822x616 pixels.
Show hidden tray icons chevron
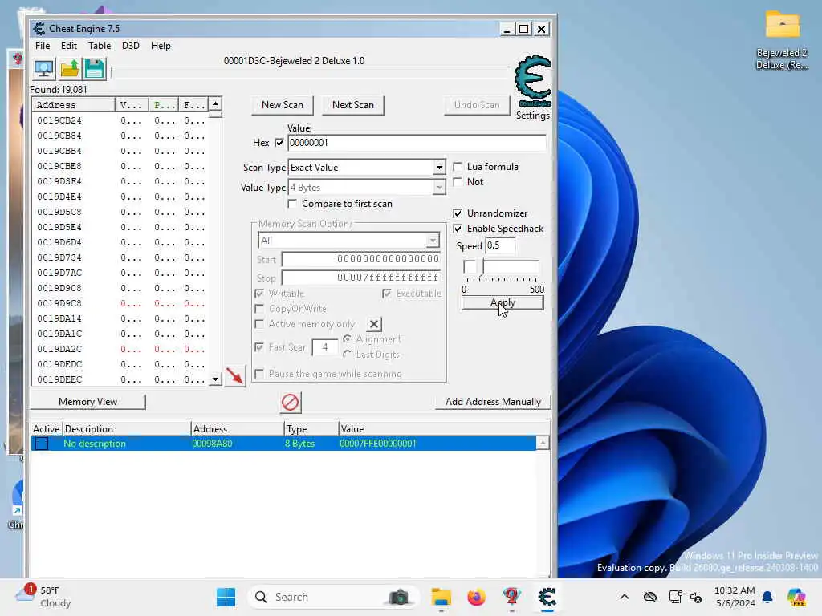click(x=624, y=597)
